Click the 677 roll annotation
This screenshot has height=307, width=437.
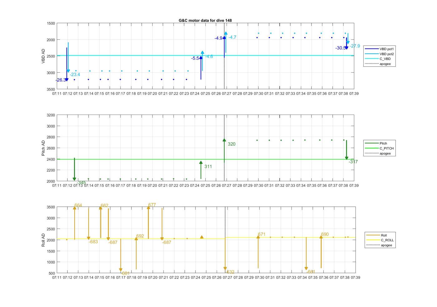tap(152, 205)
